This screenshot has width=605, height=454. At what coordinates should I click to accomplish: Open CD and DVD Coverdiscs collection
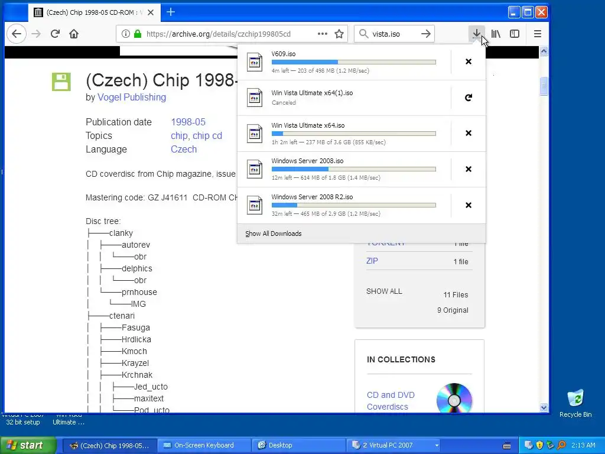point(391,401)
